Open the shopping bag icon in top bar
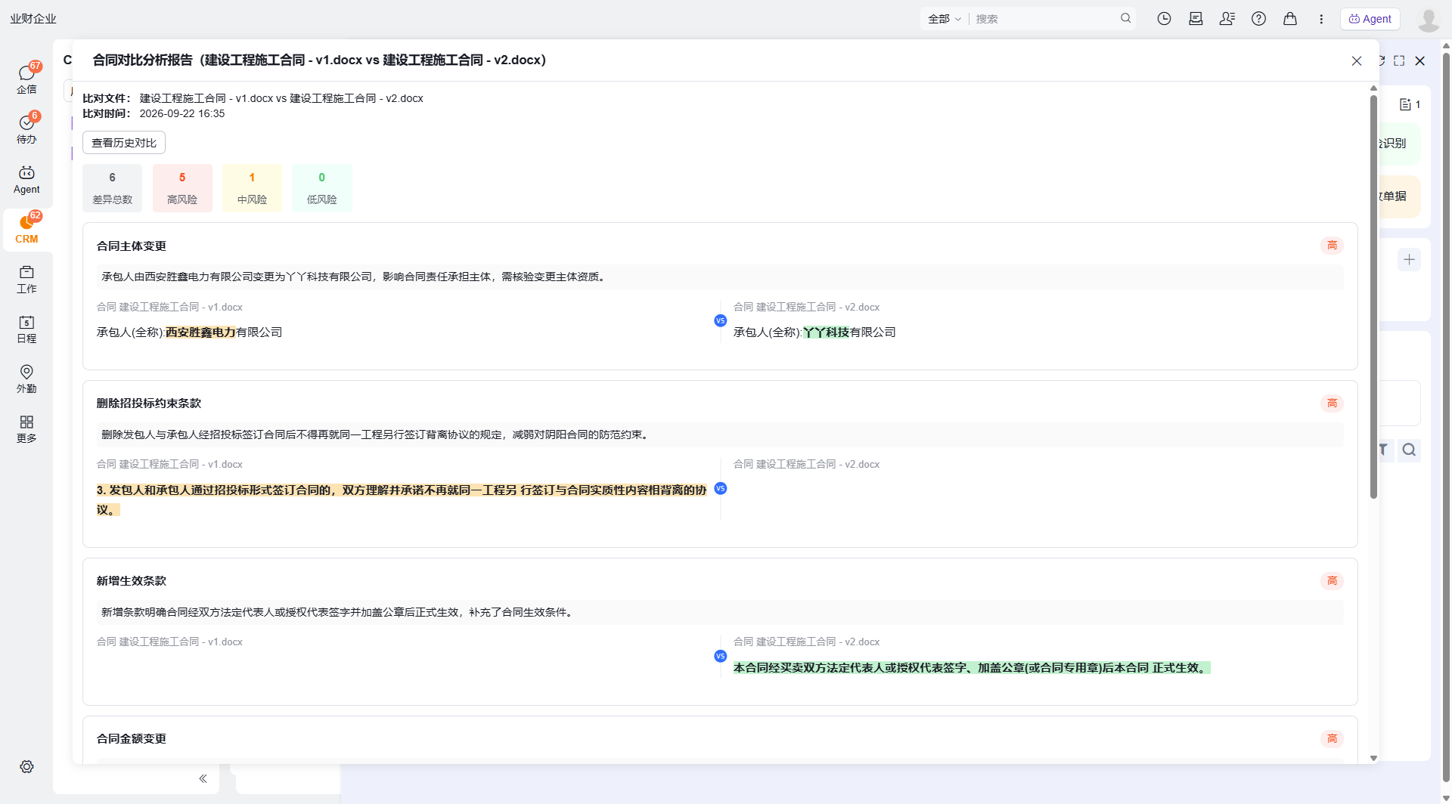The height and width of the screenshot is (804, 1452). 1290,19
